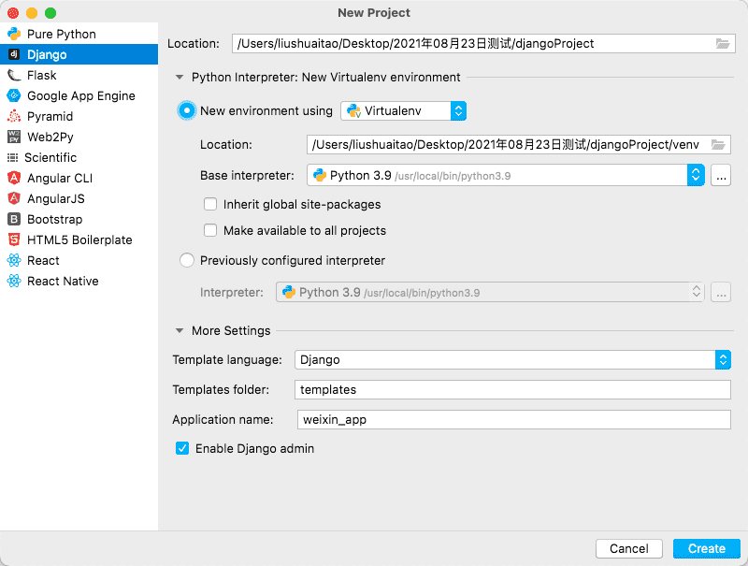This screenshot has width=748, height=566.
Task: Open the Base interpreter dropdown arrow
Action: point(696,175)
